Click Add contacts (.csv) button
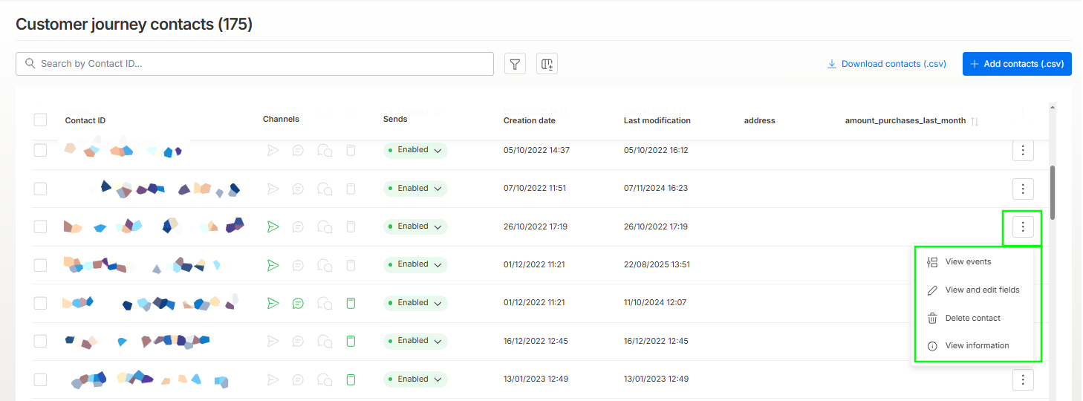 coord(1017,64)
